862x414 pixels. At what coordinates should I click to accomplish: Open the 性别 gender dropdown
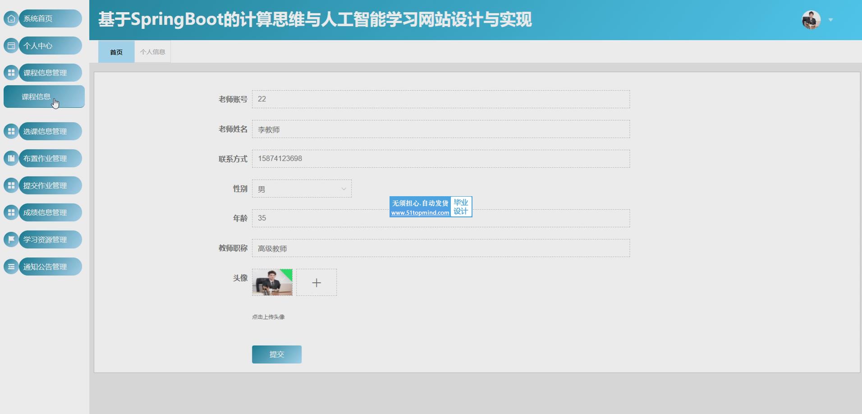302,189
